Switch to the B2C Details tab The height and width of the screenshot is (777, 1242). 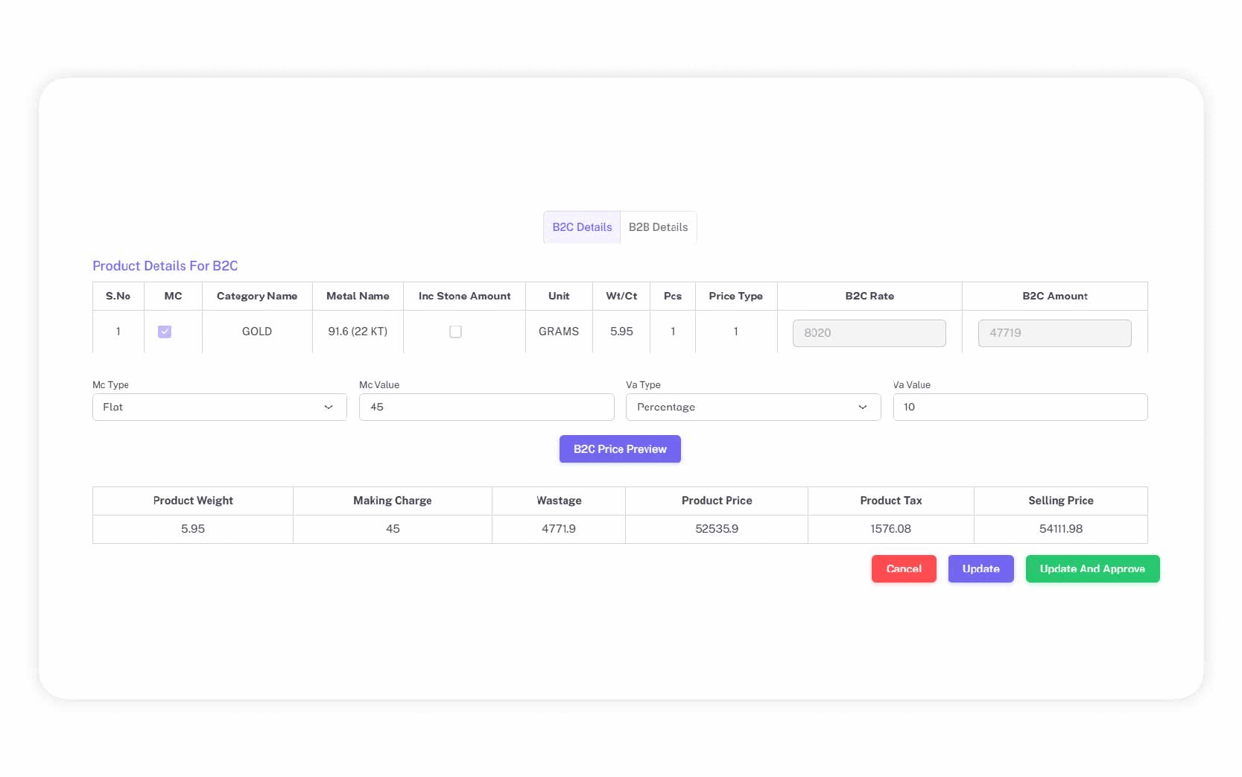pyautogui.click(x=582, y=227)
